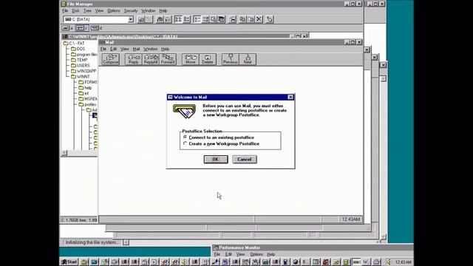This screenshot has width=473, height=266.
Task: Select profiles folder under WINNT
Action: (x=87, y=104)
